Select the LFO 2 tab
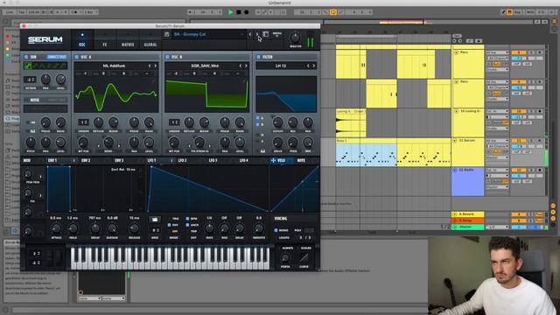Viewport: 560px width, 315px height. point(183,161)
